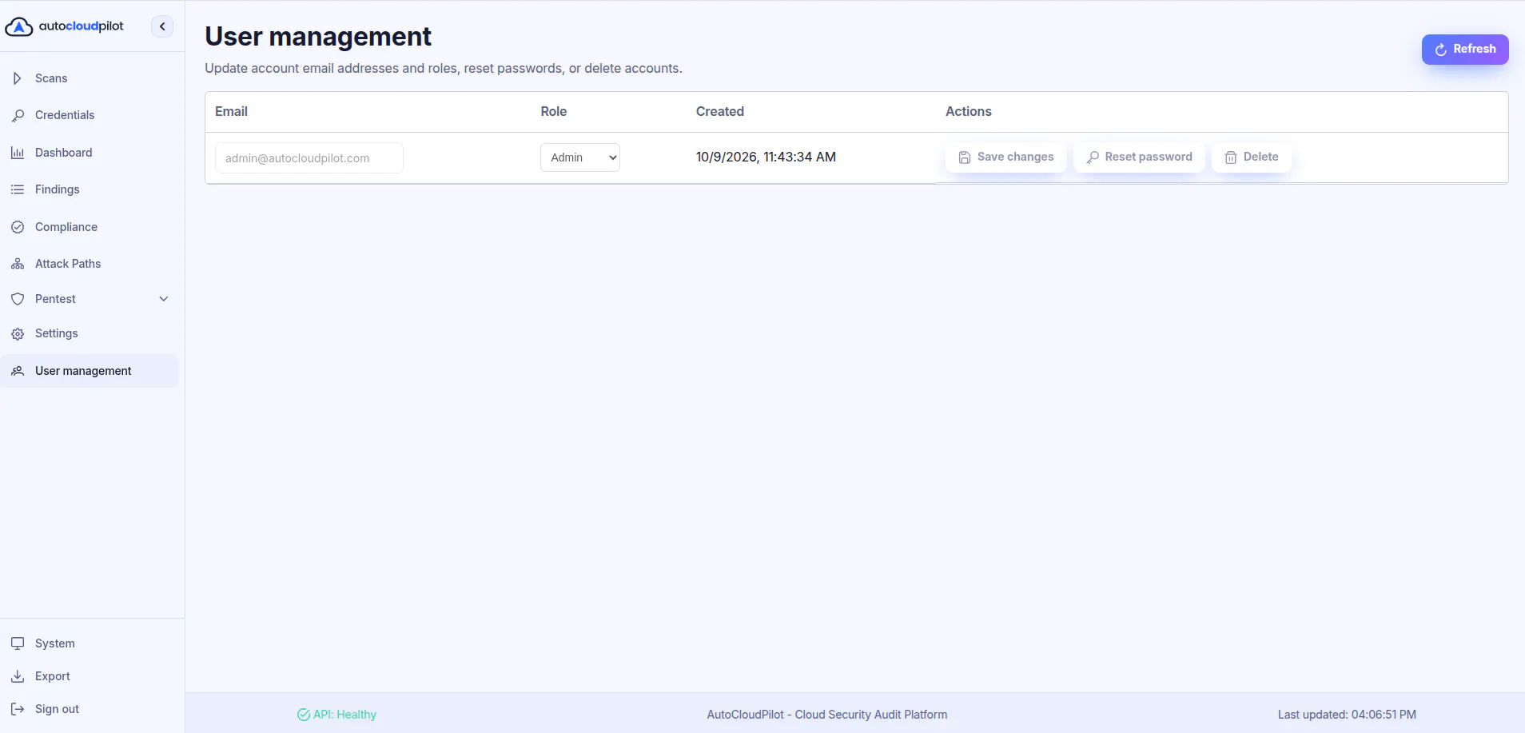Click the trash icon in Delete button

click(1231, 157)
